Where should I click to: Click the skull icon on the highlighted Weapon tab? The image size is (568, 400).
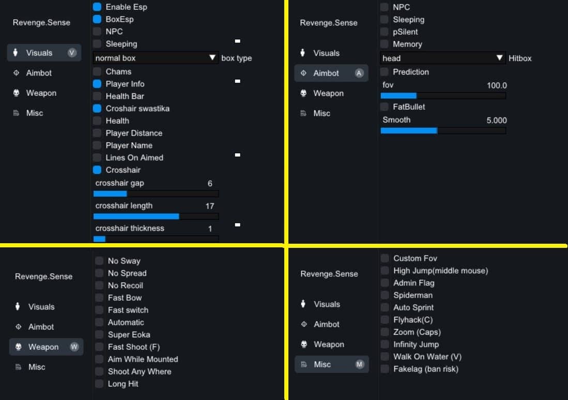(19, 347)
